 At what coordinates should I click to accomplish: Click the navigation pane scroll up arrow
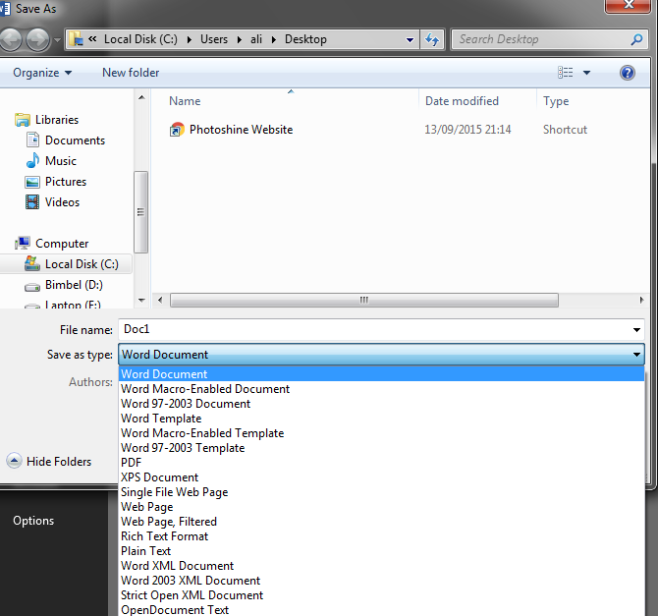[x=141, y=97]
